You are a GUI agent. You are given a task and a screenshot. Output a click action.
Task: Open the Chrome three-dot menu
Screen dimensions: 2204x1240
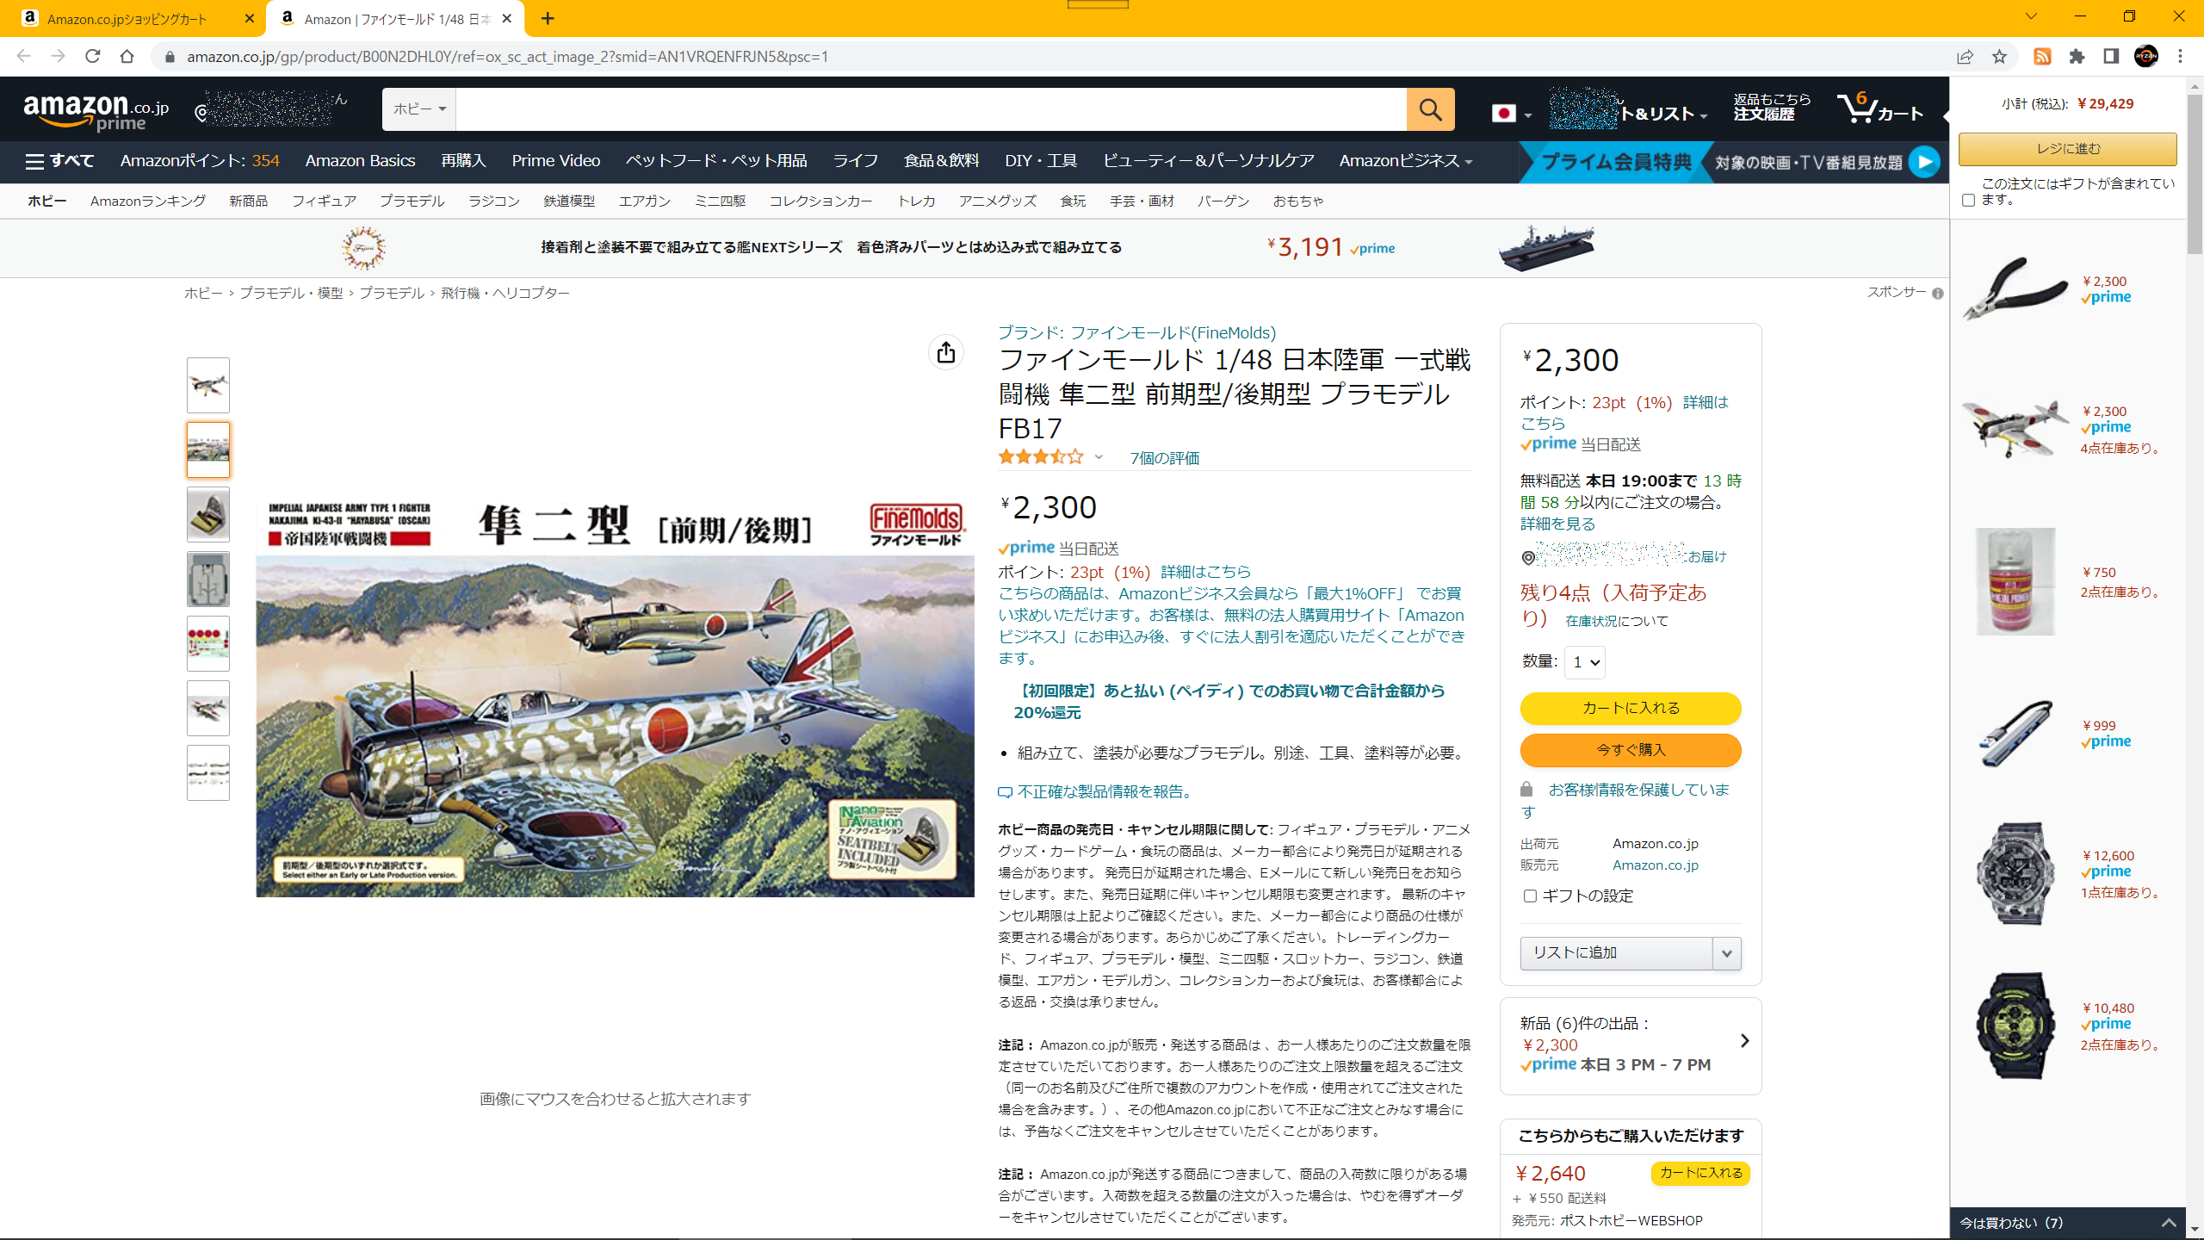2180,57
